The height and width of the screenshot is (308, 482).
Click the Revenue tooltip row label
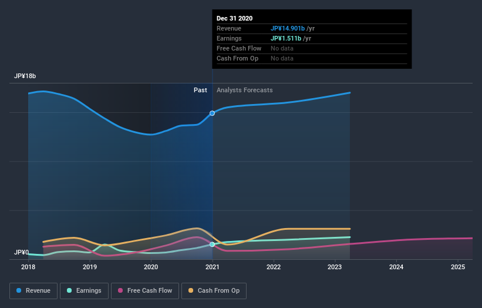tap(229, 28)
